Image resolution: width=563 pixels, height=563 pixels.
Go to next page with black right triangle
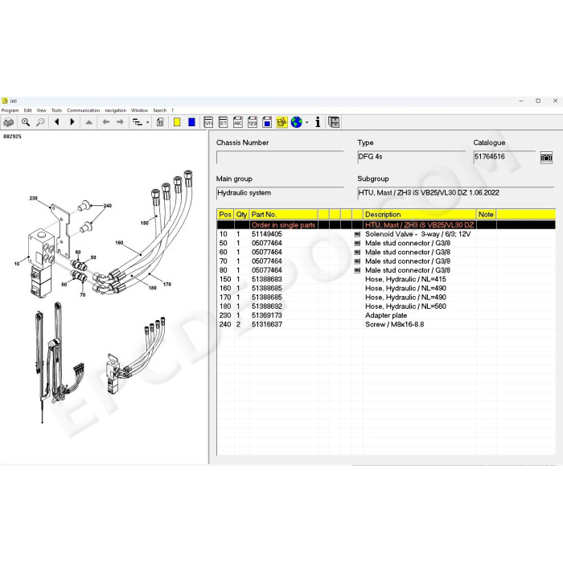click(72, 122)
